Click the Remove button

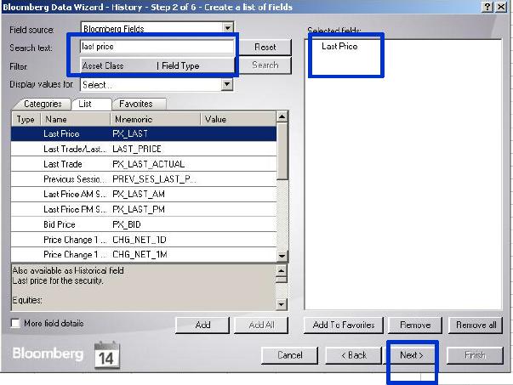tap(415, 325)
